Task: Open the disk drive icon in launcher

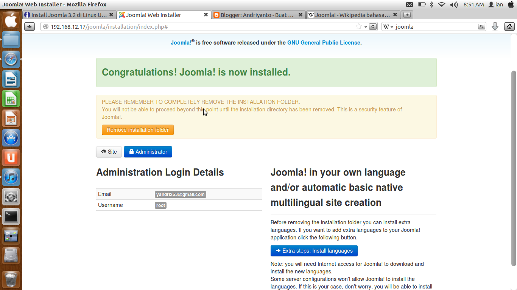Action: [11, 256]
